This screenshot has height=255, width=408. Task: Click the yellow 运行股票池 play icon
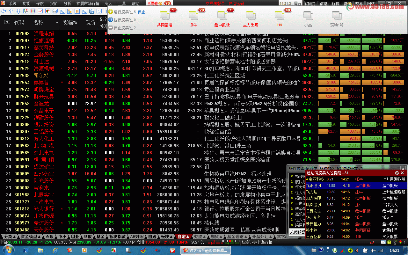point(111,12)
